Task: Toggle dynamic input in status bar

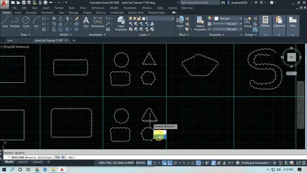Action: (164, 163)
